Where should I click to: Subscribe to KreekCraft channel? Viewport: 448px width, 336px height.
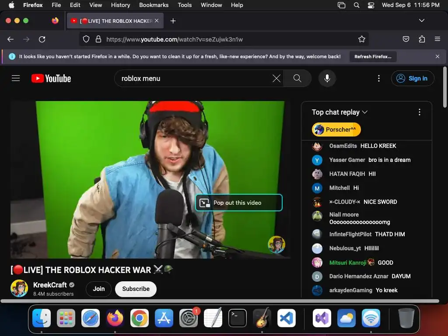point(136,289)
